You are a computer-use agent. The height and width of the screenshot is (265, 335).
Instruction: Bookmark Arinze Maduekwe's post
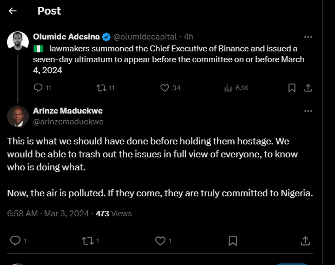[x=232, y=240]
